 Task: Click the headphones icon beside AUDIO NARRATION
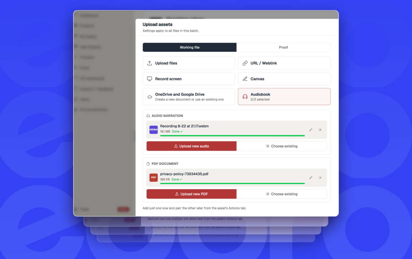pos(148,116)
